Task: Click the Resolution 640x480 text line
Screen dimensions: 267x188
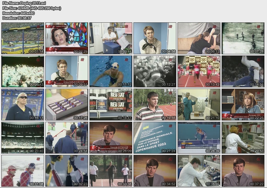Action: point(19,13)
